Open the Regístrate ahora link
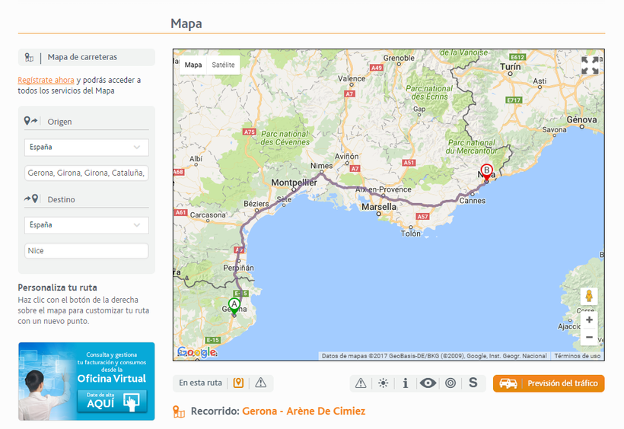The width and height of the screenshot is (624, 429). click(x=46, y=80)
